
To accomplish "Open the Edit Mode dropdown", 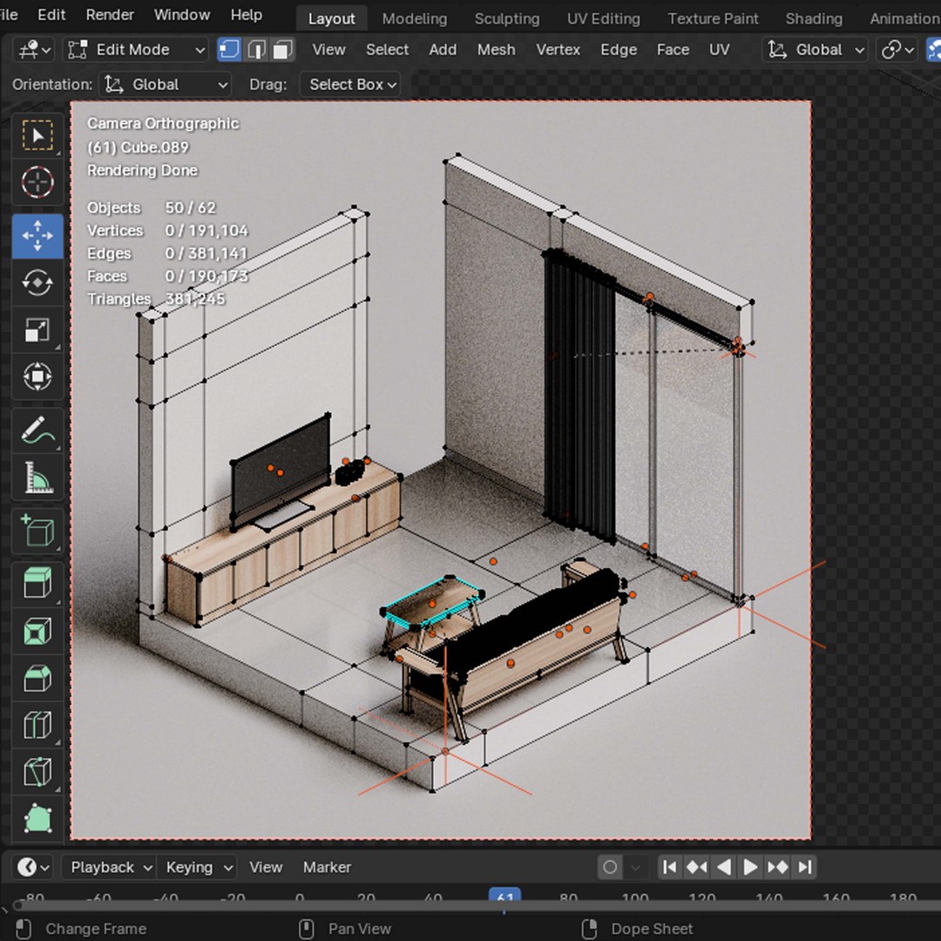I will click(136, 50).
